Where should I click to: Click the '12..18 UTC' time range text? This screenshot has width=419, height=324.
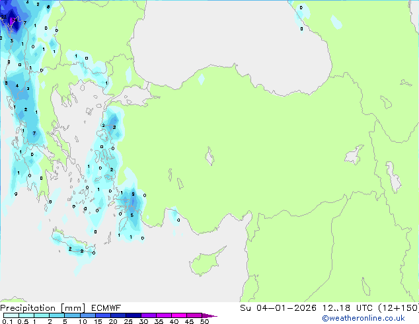(x=348, y=308)
